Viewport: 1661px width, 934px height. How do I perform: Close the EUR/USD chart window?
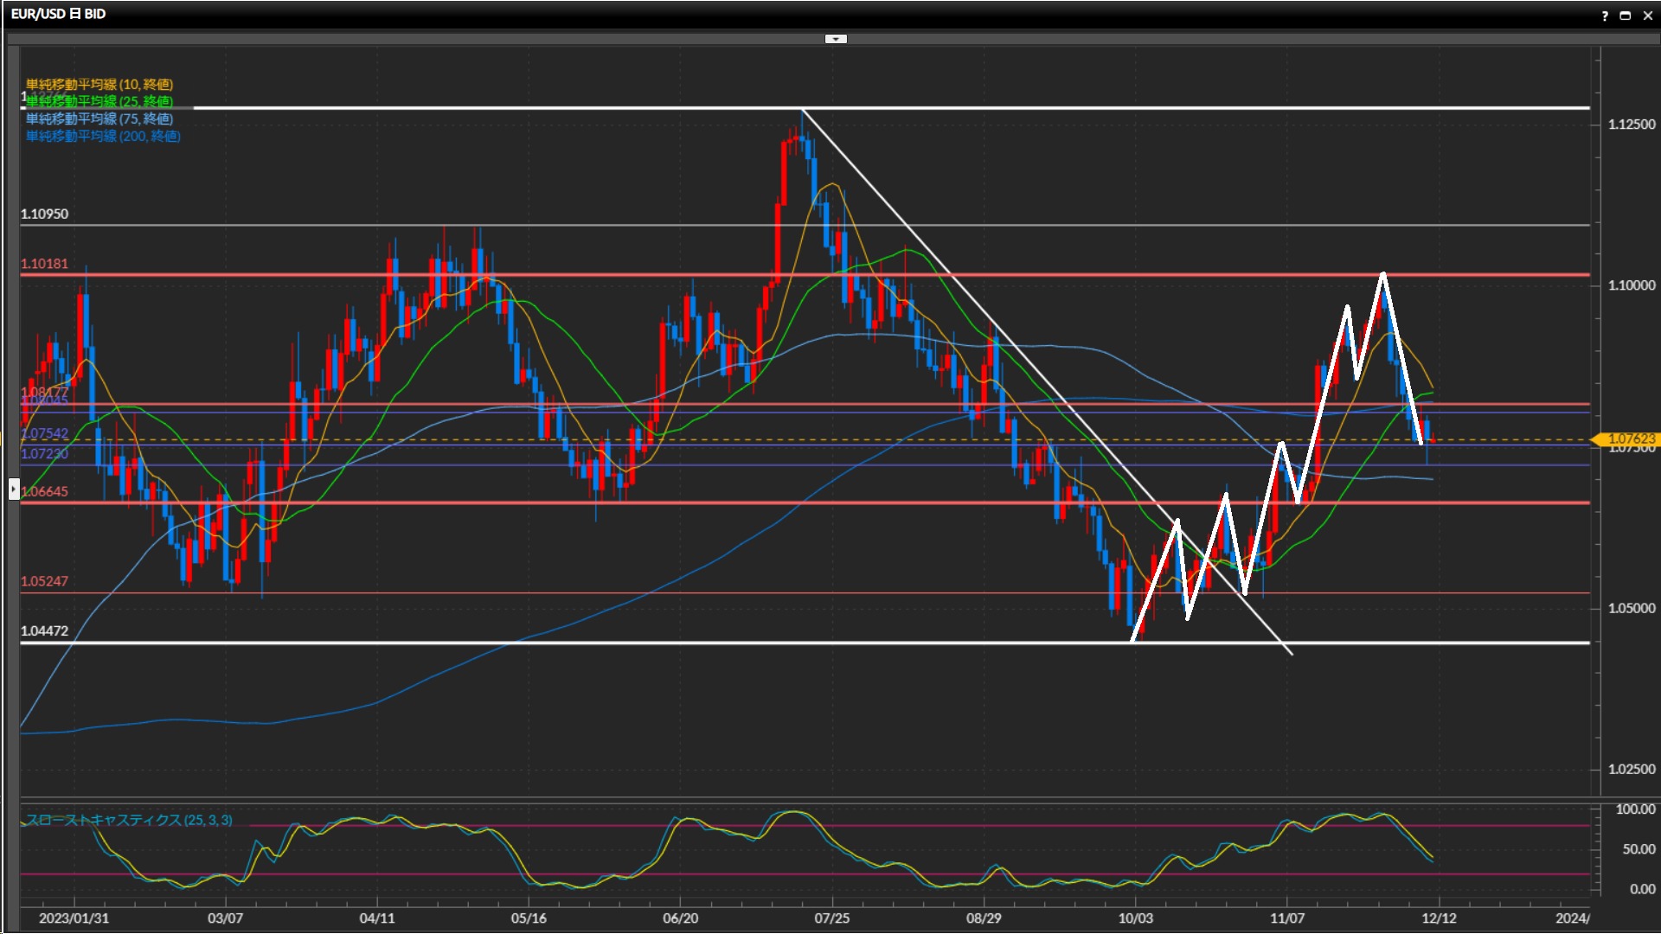[x=1647, y=16]
